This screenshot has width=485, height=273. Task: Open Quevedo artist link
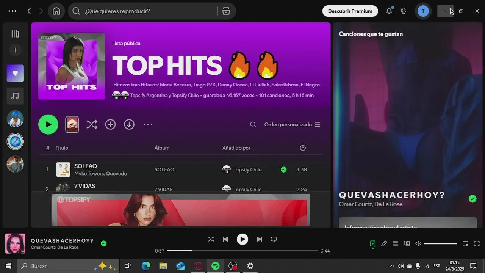(x=116, y=174)
